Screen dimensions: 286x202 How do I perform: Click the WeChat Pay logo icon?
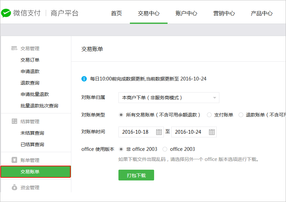click(6, 13)
